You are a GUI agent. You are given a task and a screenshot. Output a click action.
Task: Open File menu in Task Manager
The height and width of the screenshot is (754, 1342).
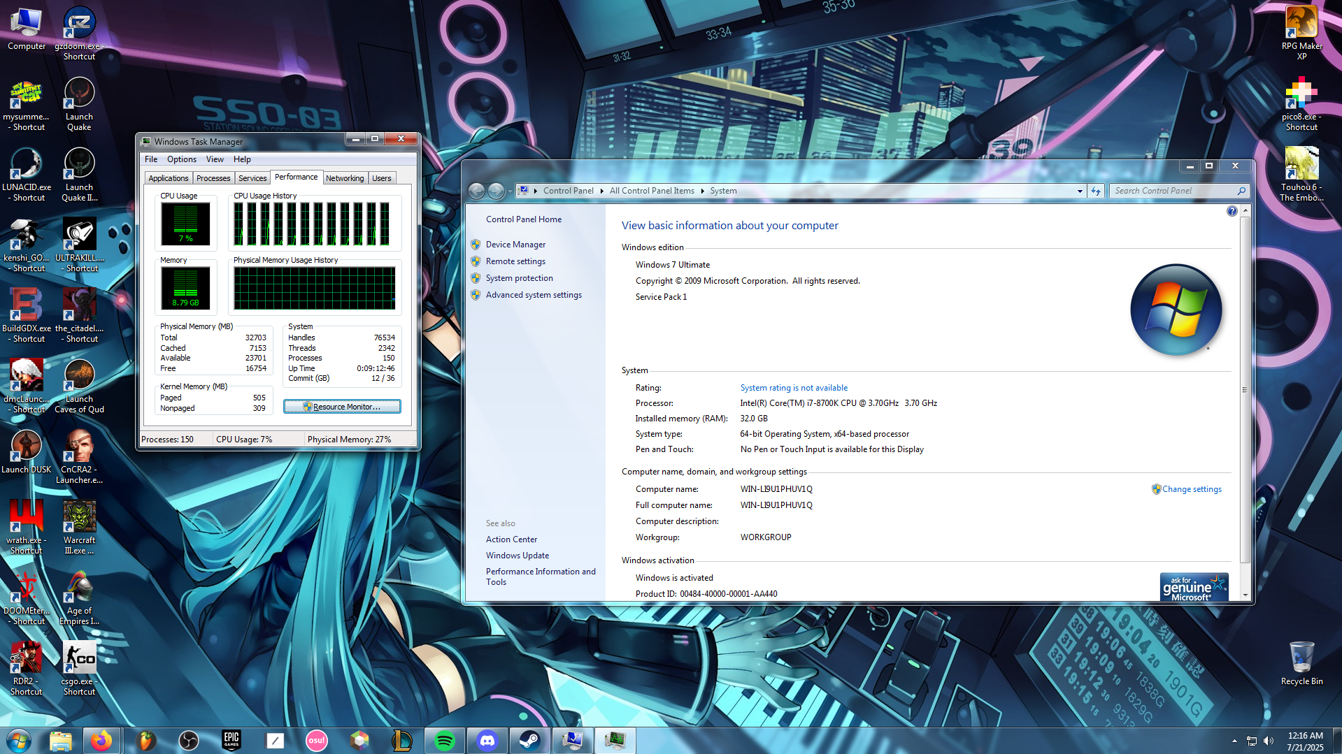pos(151,159)
